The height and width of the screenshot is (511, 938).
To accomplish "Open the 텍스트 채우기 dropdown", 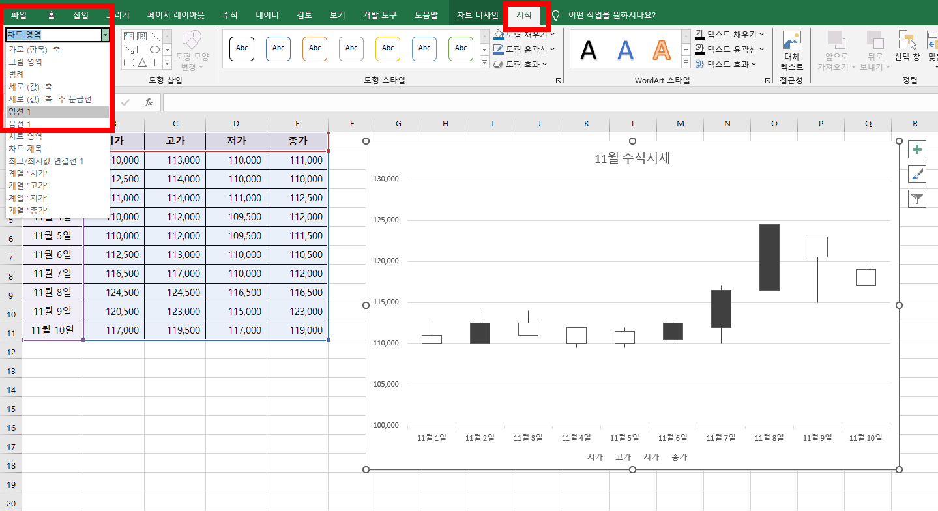I will pyautogui.click(x=729, y=35).
